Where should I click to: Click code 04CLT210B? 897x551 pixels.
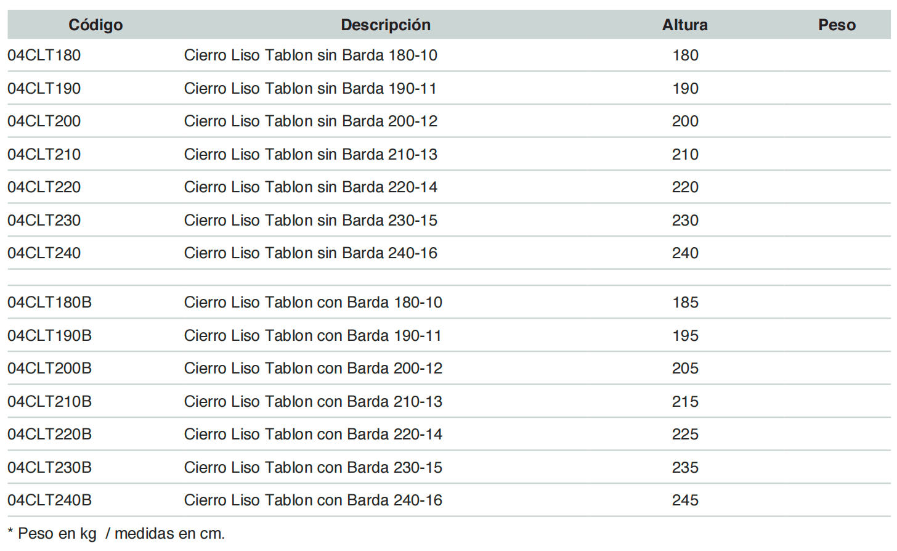(x=50, y=402)
